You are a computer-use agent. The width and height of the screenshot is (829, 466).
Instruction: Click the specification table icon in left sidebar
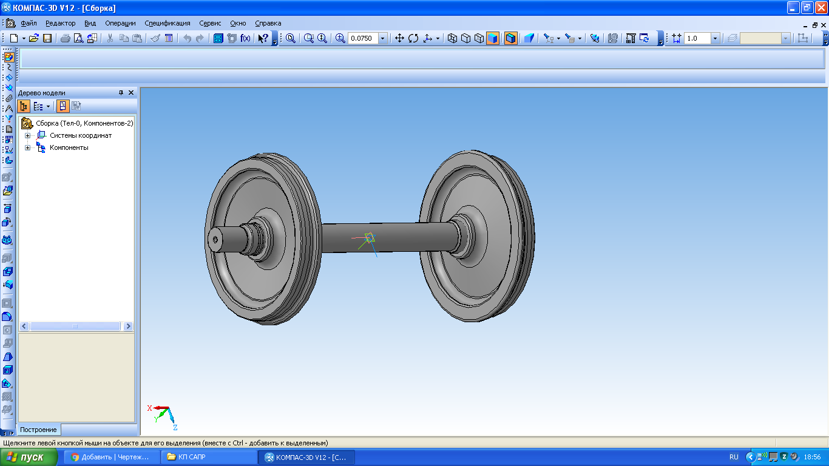[8, 129]
